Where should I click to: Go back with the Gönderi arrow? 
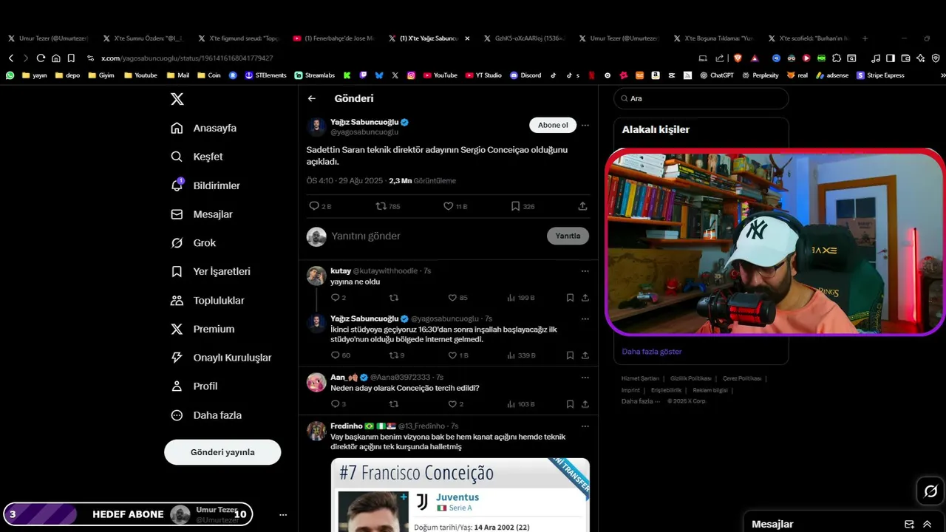[312, 98]
